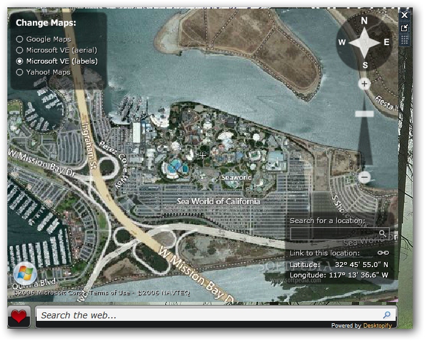
Task: Choose the Yahoo! Maps radio button
Action: [x=20, y=72]
